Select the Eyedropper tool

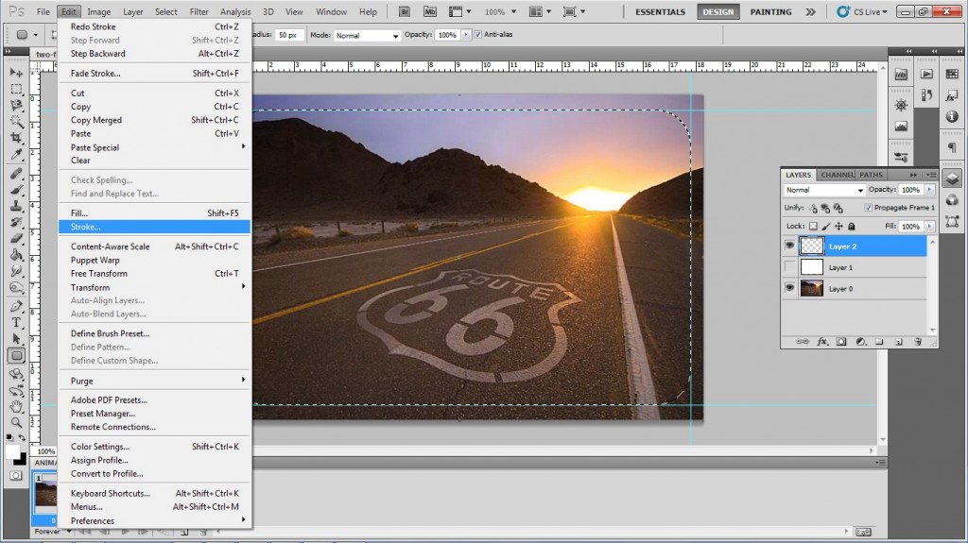[x=16, y=154]
